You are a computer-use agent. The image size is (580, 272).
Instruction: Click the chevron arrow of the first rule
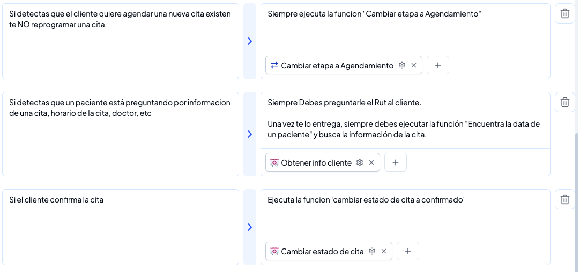250,41
